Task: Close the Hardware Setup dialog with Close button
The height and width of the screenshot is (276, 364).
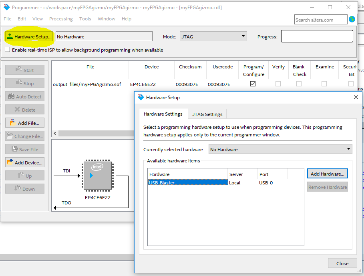Action: (x=342, y=263)
